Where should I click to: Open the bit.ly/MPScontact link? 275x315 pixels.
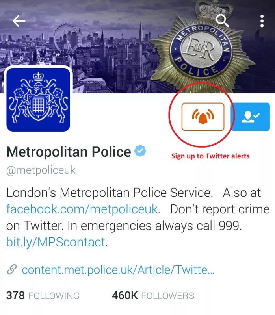pyautogui.click(x=56, y=242)
